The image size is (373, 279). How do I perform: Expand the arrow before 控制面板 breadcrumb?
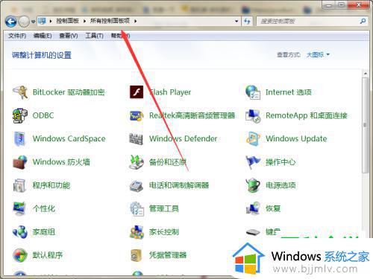click(51, 21)
